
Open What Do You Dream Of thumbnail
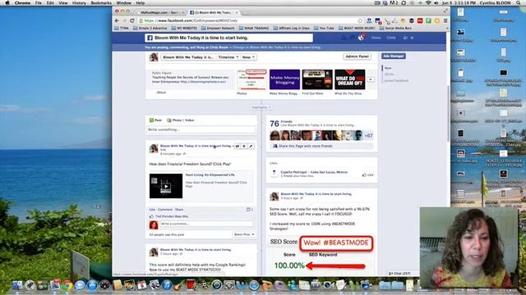[350, 79]
